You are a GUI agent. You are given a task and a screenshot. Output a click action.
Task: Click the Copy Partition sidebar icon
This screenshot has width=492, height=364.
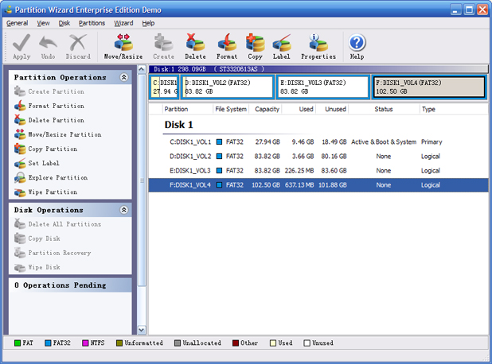pos(20,149)
